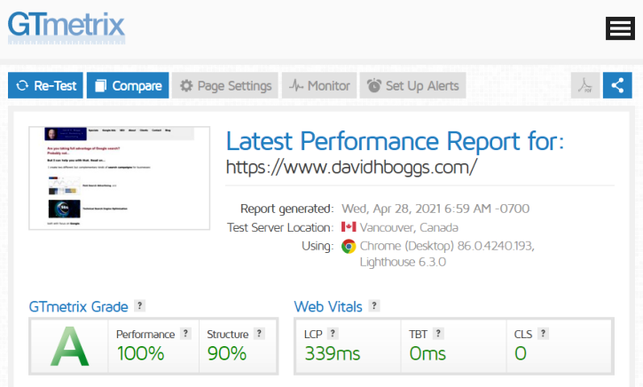Open the davidhboggs.com URL link

point(351,168)
